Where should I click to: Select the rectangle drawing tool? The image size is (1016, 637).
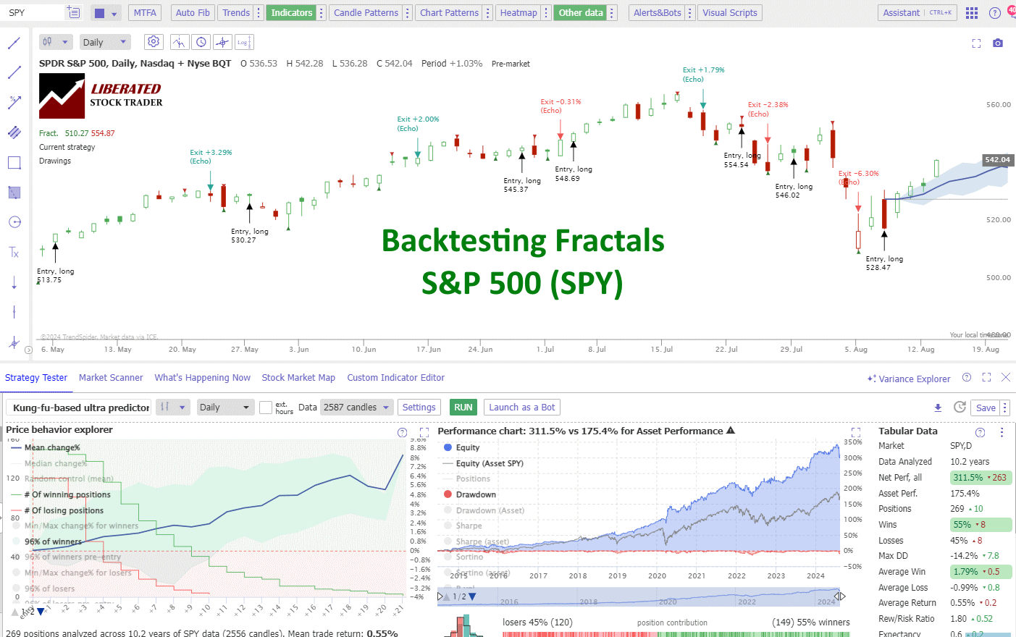(x=13, y=162)
